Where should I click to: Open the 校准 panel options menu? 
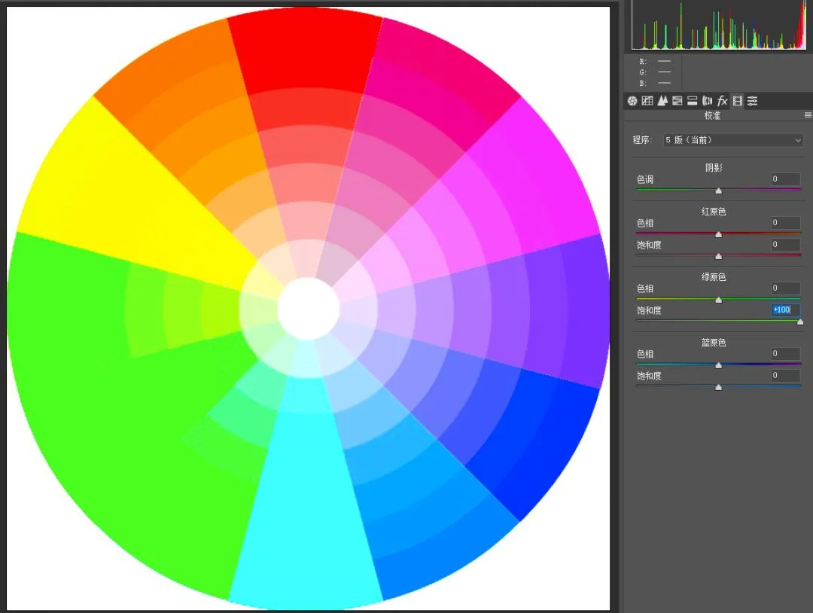click(x=808, y=115)
